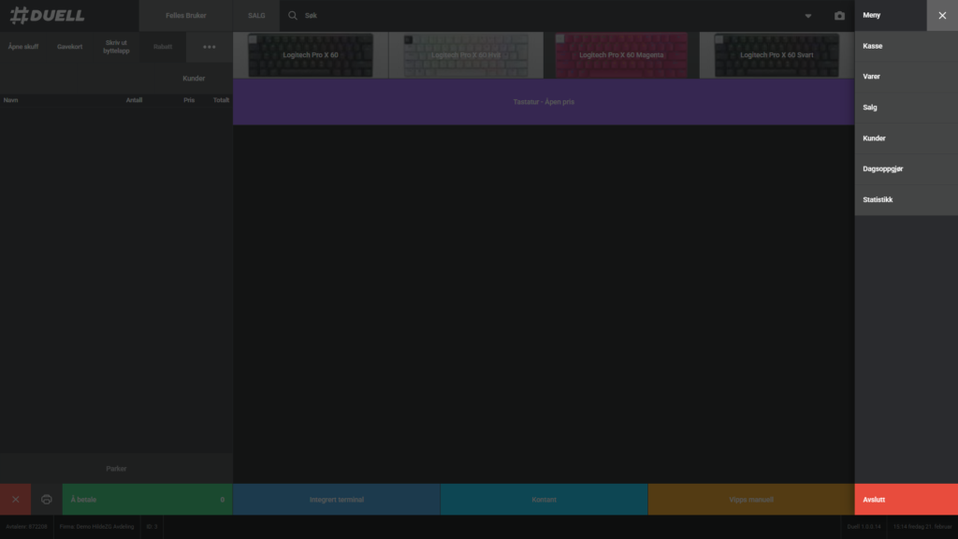958x539 pixels.
Task: Click the camera scan icon
Action: (x=839, y=16)
